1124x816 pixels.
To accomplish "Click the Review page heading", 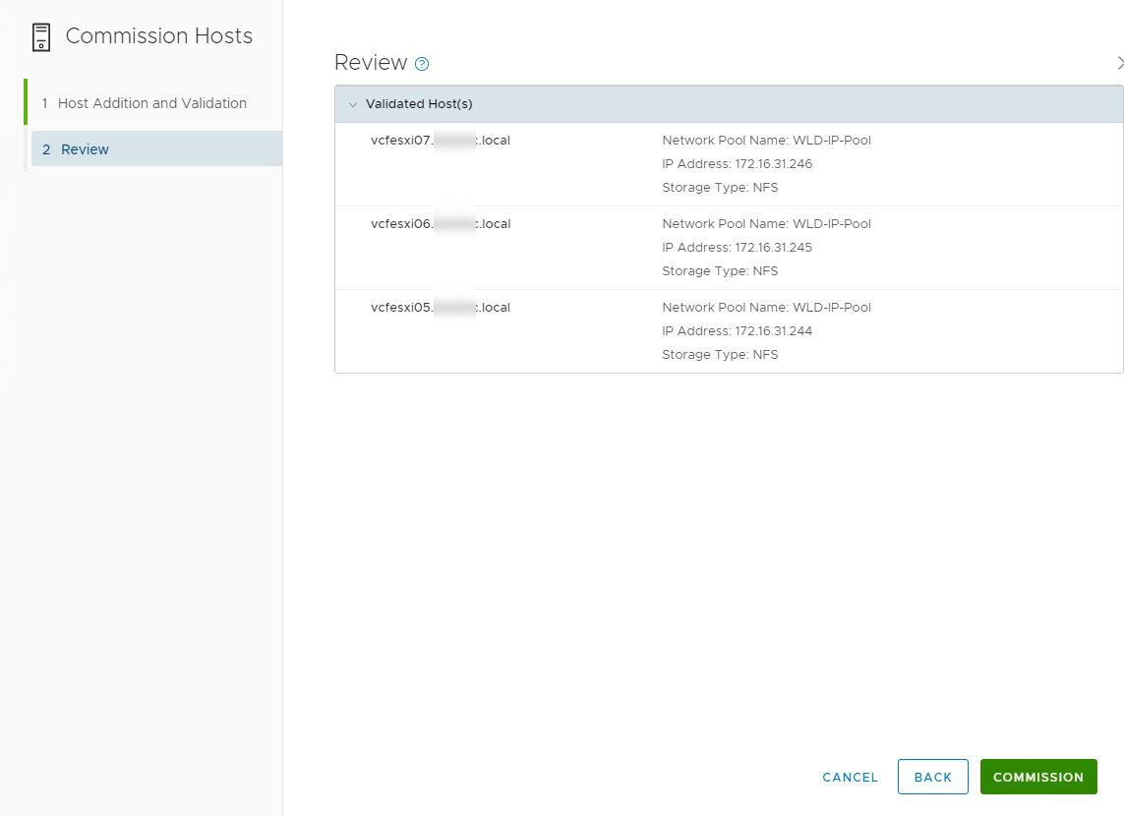I will pos(371,63).
